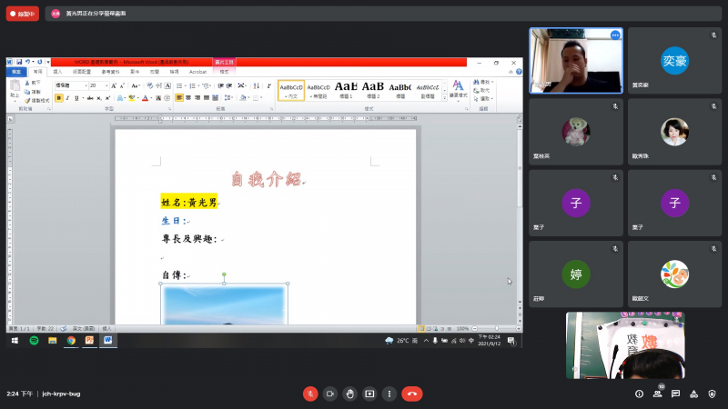Open Change Case Aa dropdown
The width and height of the screenshot is (728, 409).
pos(135,85)
